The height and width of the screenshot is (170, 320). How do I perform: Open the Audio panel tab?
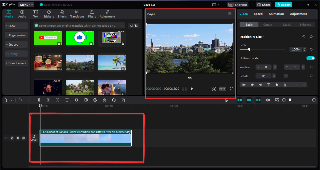(22, 14)
